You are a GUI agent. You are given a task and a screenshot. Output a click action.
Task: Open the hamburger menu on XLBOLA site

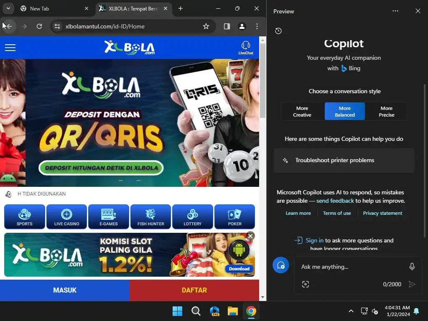point(10,48)
